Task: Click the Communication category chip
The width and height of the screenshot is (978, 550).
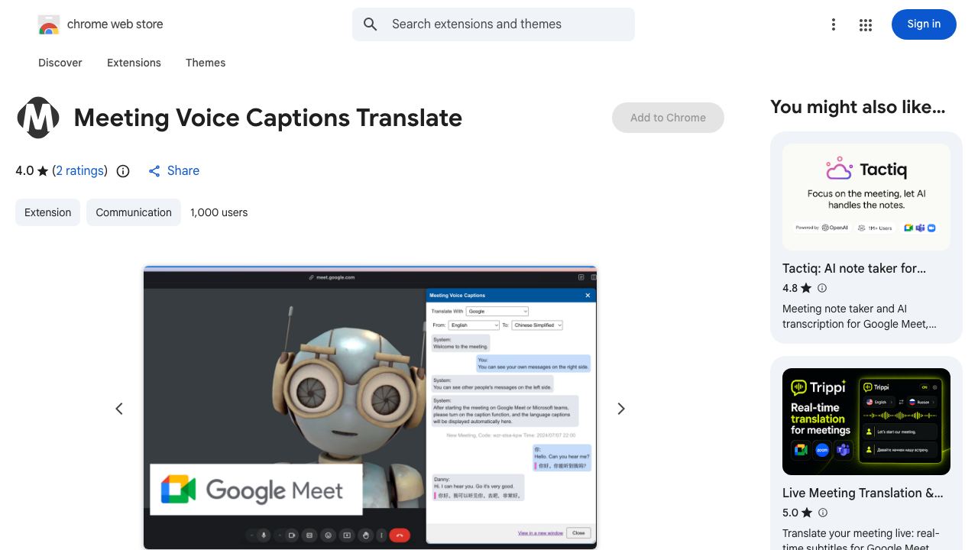Action: (134, 212)
